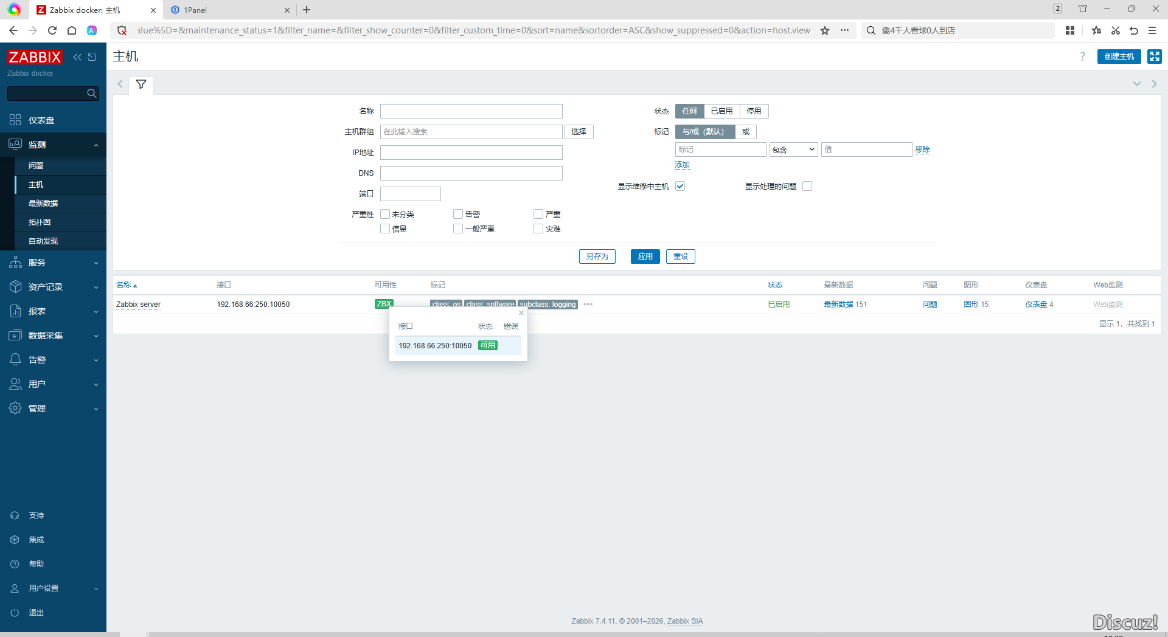The height and width of the screenshot is (637, 1168).
Task: Check the 告警 severity checkbox
Action: [458, 214]
